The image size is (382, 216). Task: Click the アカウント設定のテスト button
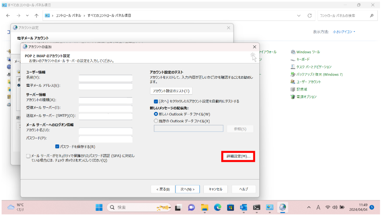click(171, 91)
